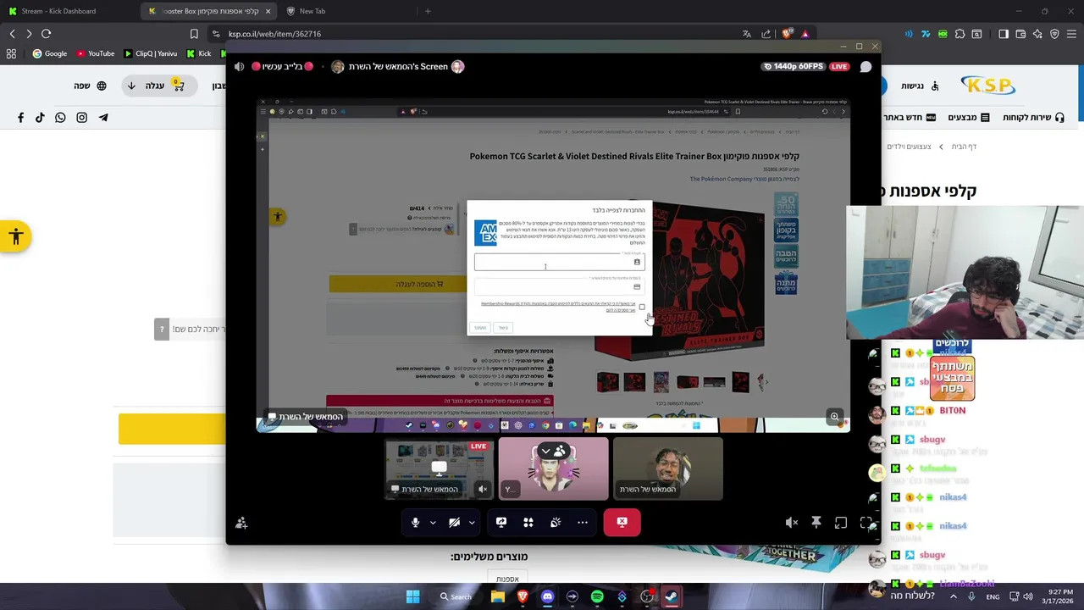The height and width of the screenshot is (610, 1084).
Task: Click the Windows Start button
Action: click(412, 596)
